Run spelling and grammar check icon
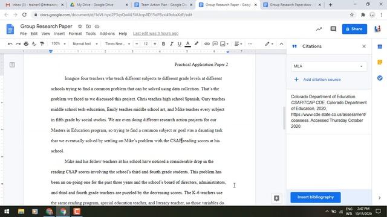 coord(34,44)
